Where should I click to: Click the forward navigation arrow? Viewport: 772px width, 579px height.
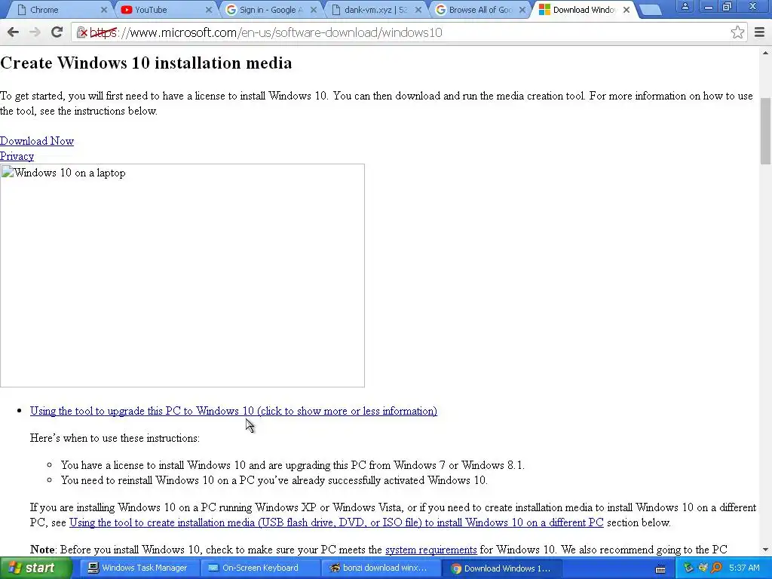click(x=35, y=32)
